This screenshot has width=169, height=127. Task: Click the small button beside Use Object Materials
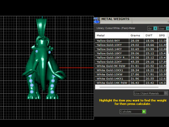pyautogui.click(x=166, y=93)
